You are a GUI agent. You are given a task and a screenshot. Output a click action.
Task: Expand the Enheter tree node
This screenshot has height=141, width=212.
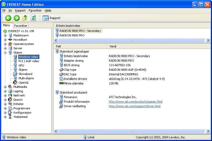tap(5, 104)
